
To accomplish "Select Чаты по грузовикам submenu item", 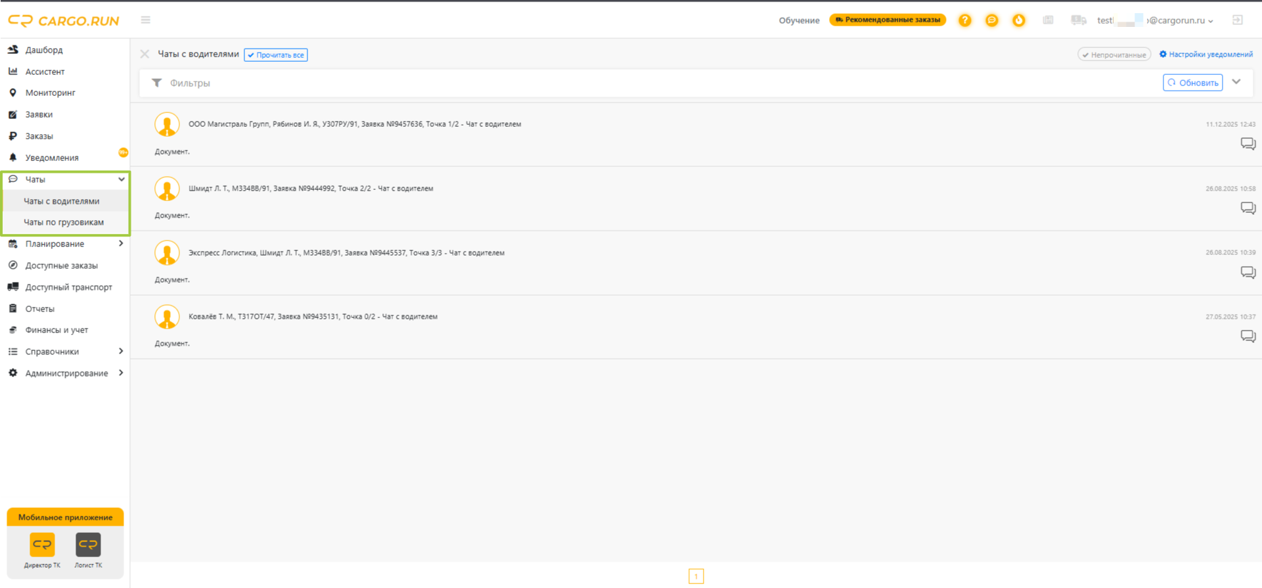I will (x=64, y=222).
